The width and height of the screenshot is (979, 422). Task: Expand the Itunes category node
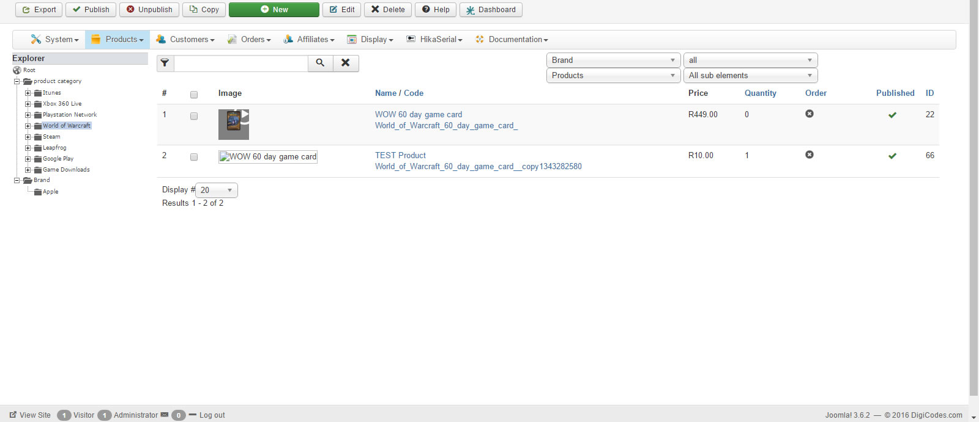[28, 93]
